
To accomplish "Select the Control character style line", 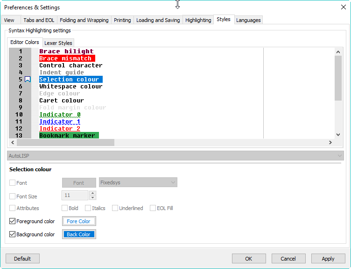I will (71, 65).
